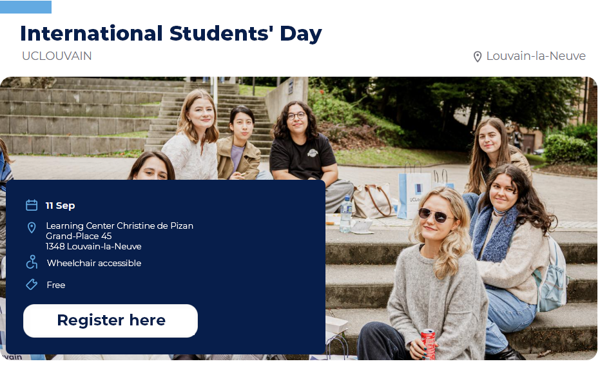Click the red soda can in the photo

[428, 343]
